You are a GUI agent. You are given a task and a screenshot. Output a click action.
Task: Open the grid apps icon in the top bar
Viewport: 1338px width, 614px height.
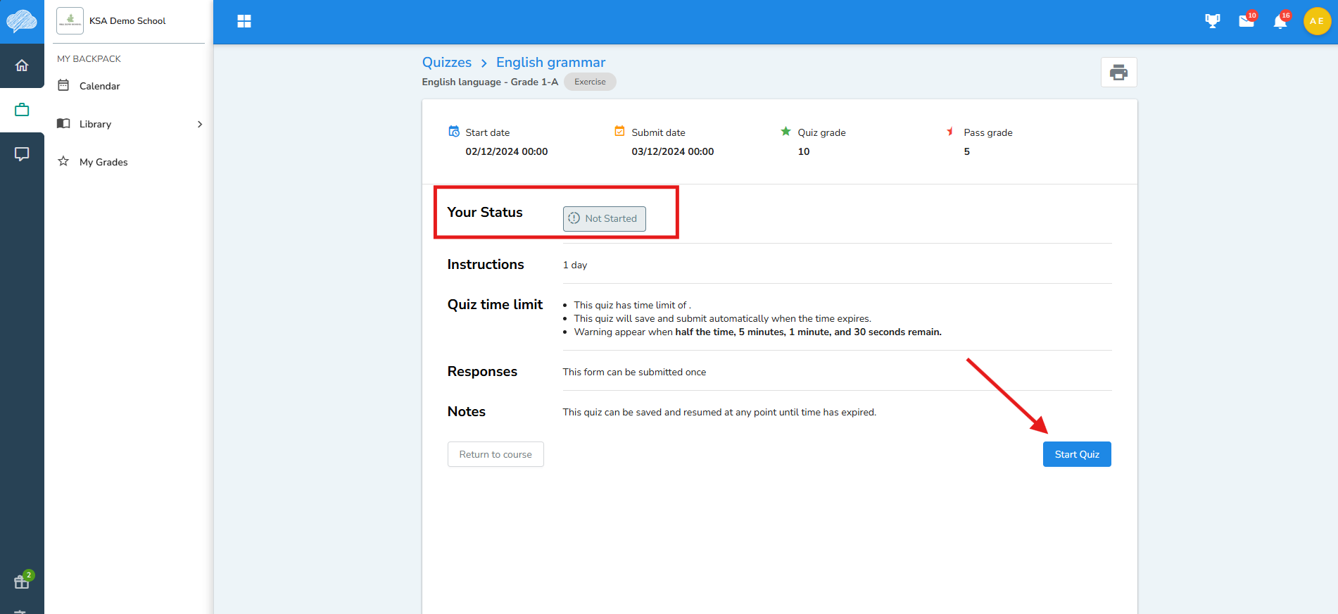tap(244, 21)
